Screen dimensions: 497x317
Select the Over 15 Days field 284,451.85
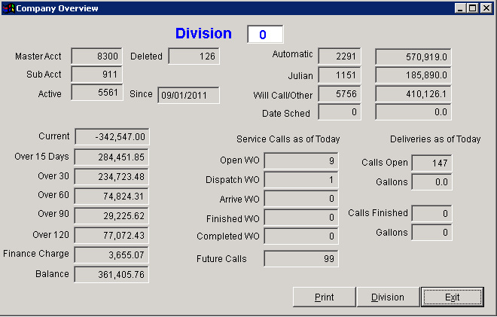[x=111, y=157]
